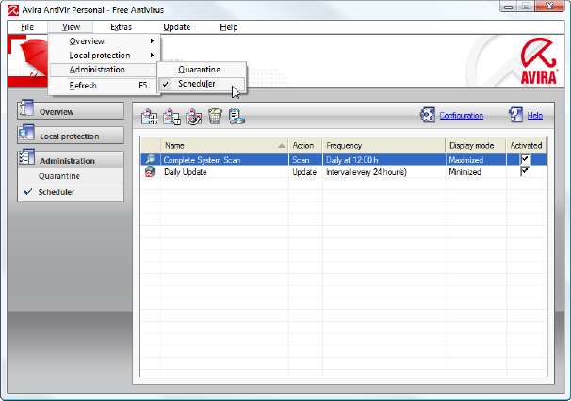The height and width of the screenshot is (401, 571).
Task: Click the Display report toolbar icon
Action: click(237, 117)
